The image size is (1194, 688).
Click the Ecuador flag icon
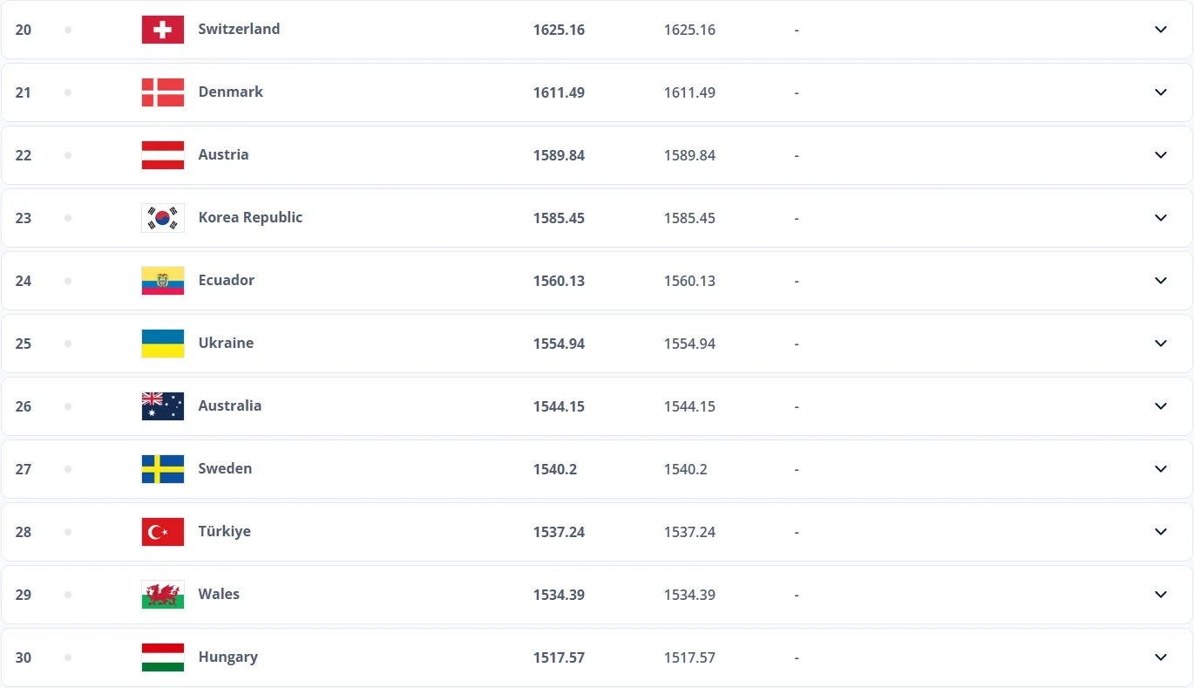coord(163,281)
